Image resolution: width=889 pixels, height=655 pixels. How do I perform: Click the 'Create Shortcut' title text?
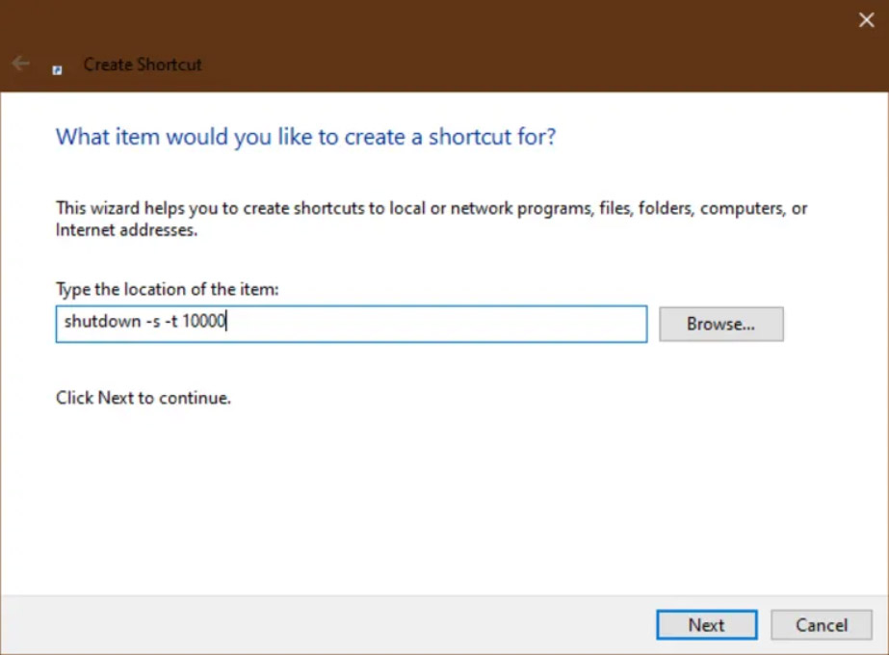pyautogui.click(x=143, y=65)
